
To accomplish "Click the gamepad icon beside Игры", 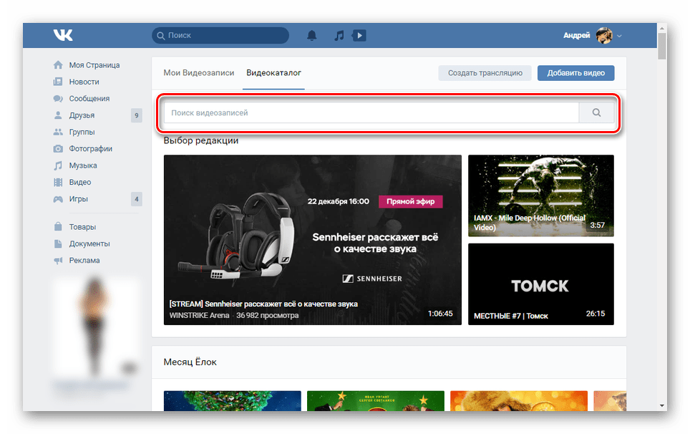I will [x=58, y=199].
